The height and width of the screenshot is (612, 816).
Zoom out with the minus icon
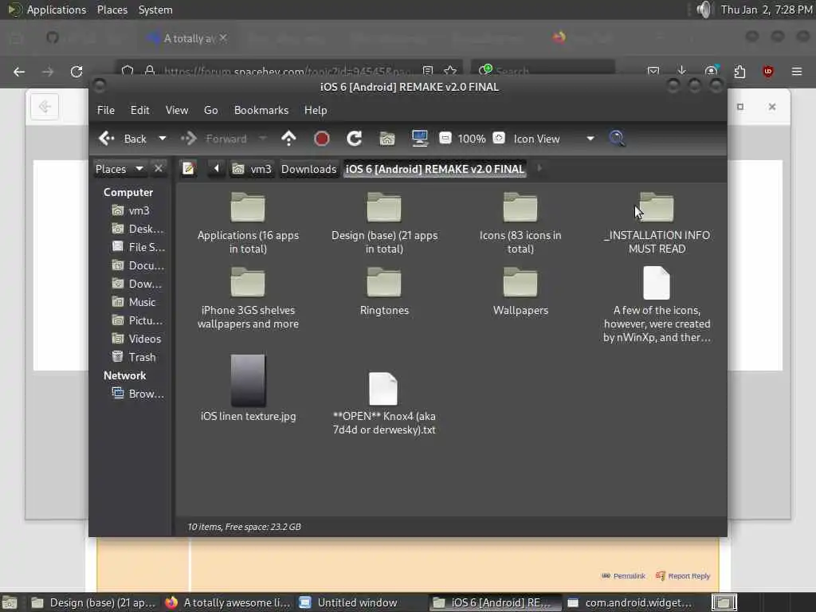click(x=445, y=138)
